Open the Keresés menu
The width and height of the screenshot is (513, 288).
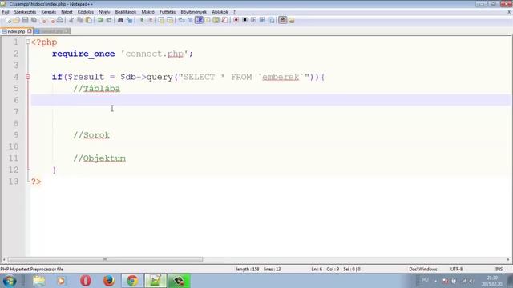48,12
